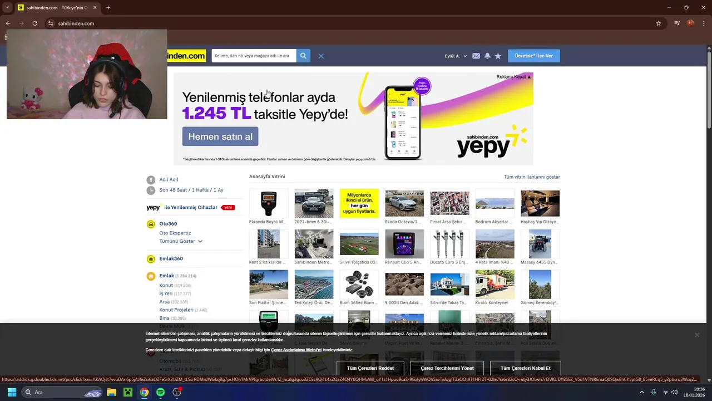This screenshot has height=401, width=712.
Task: Open Massey 6455 Dyn tractor thumbnail
Action: tap(540, 243)
